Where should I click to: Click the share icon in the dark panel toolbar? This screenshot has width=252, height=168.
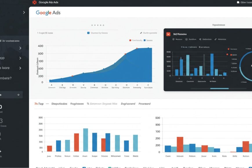tap(200, 39)
